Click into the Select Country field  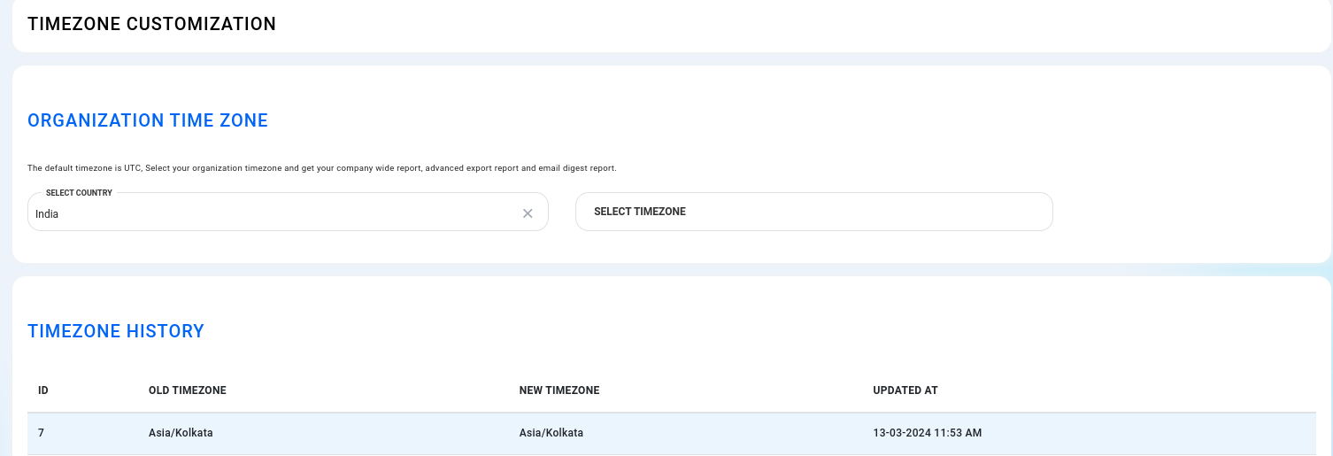(288, 213)
